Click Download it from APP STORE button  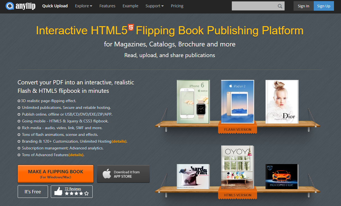tap(123, 174)
